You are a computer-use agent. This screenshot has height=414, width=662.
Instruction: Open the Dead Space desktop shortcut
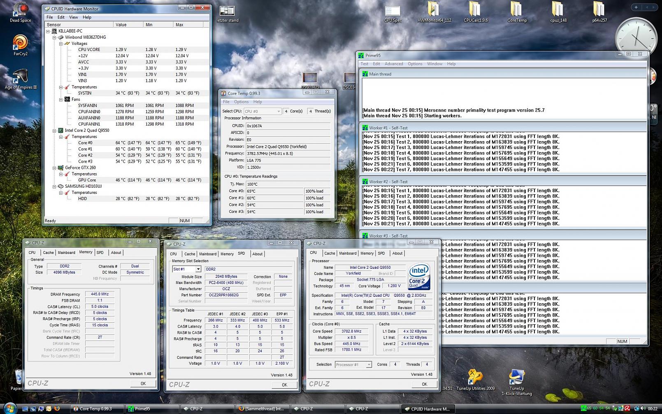[20, 12]
